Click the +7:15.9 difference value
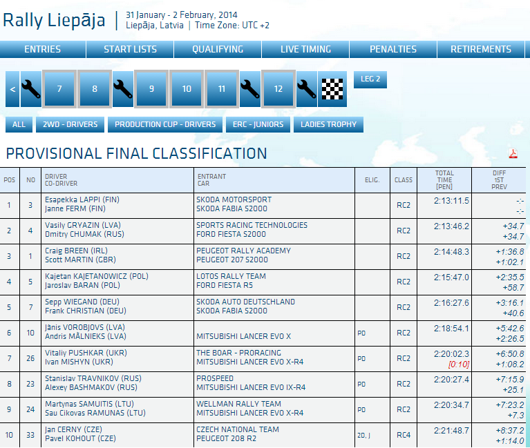 [510, 380]
